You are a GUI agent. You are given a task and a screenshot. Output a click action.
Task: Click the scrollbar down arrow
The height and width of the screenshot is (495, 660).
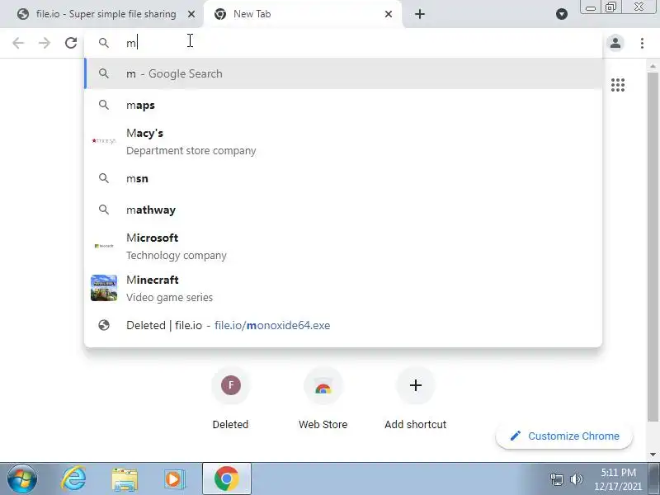pos(653,455)
